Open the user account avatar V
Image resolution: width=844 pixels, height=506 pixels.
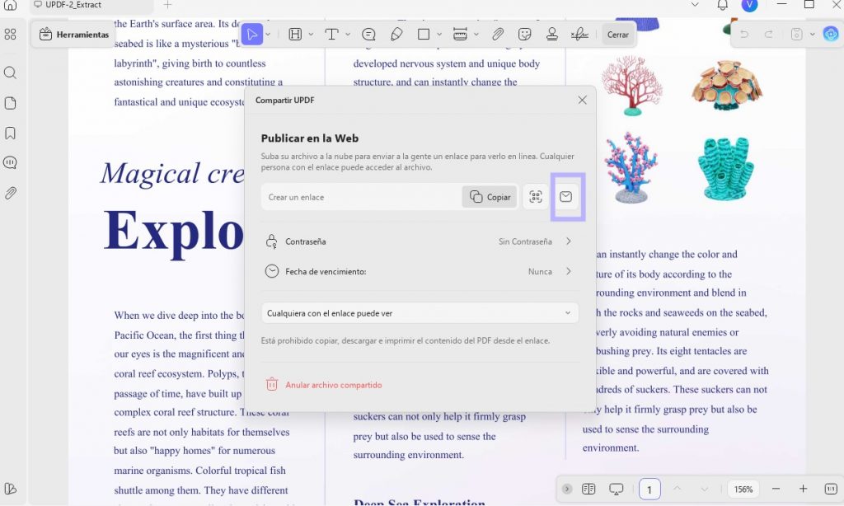(749, 6)
